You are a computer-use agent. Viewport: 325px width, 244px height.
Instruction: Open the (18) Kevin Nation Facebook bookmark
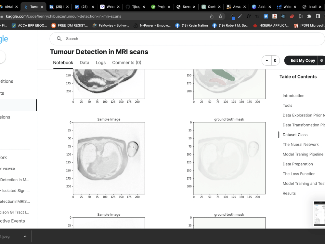coord(191,25)
